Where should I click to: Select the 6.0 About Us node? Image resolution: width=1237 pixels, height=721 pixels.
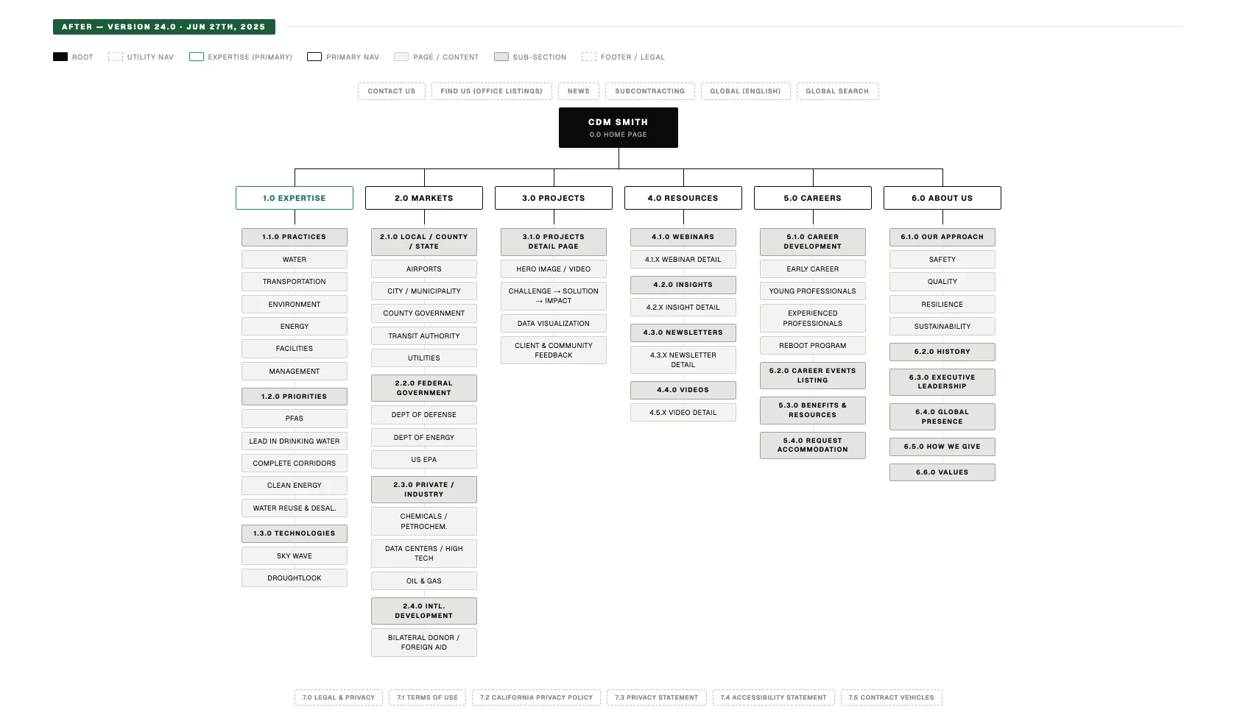coord(942,198)
